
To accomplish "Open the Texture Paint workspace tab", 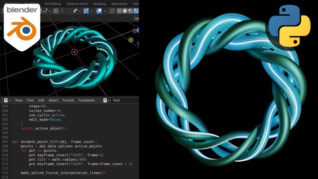I will tap(77, 4).
